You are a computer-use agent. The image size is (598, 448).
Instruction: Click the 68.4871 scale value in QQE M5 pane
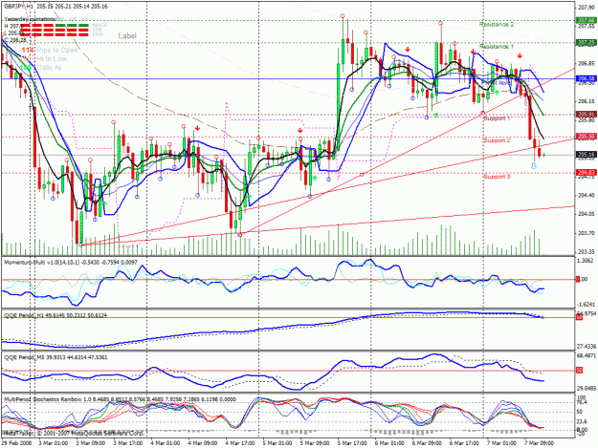(586, 355)
